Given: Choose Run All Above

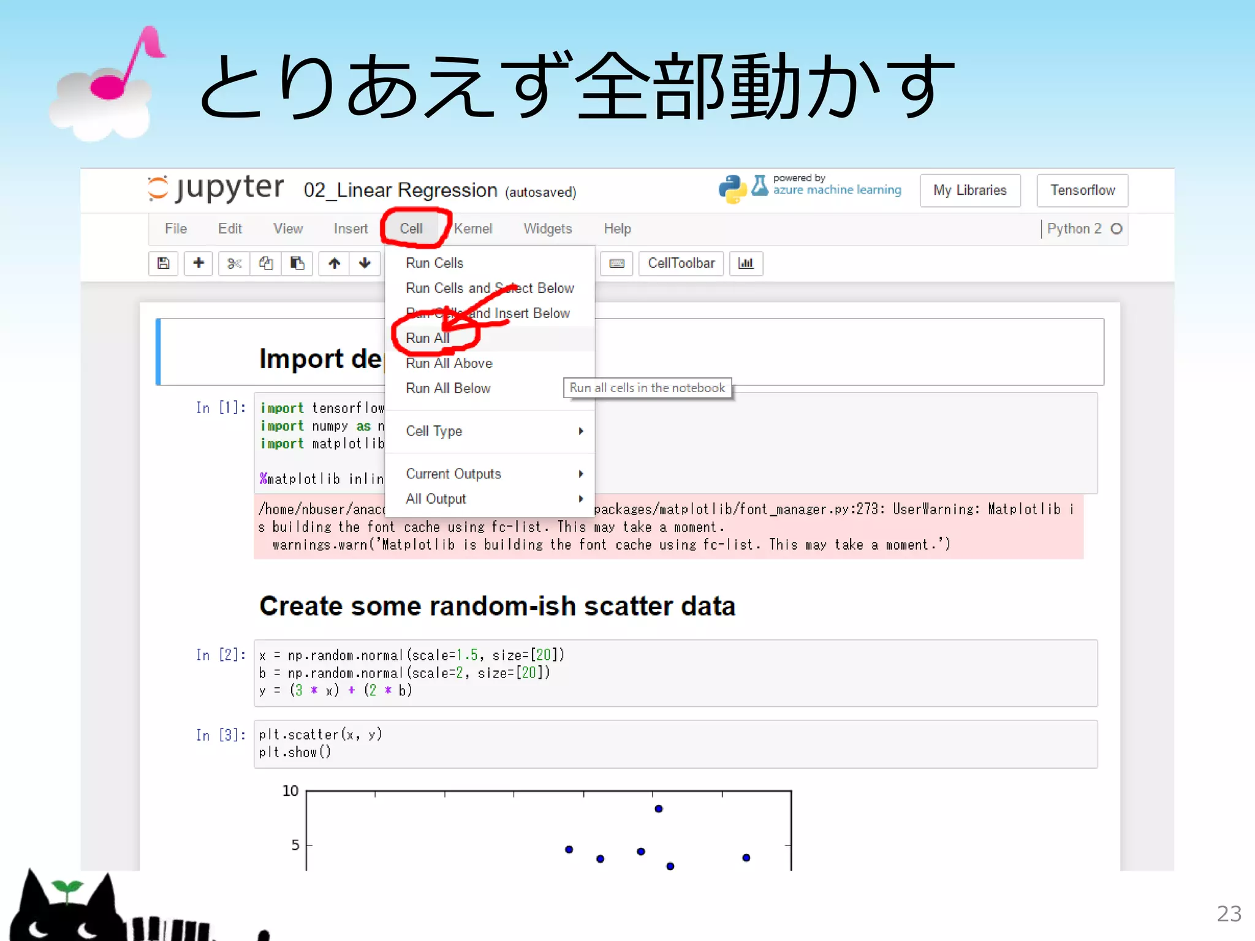Looking at the screenshot, I should [x=490, y=363].
